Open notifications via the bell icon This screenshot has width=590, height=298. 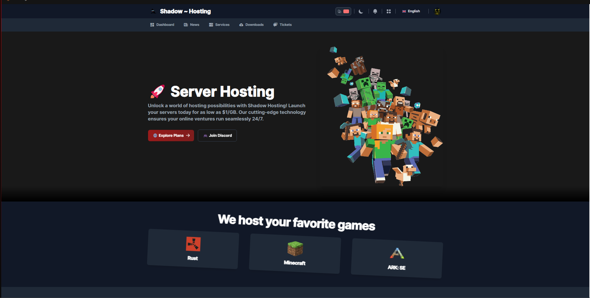point(375,11)
